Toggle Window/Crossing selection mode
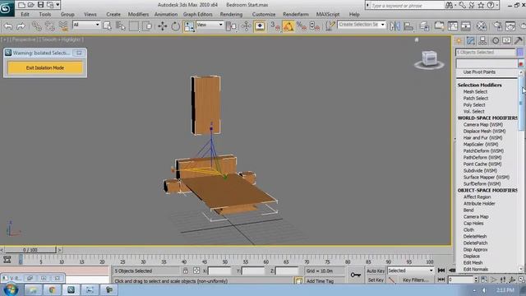 pos(146,25)
